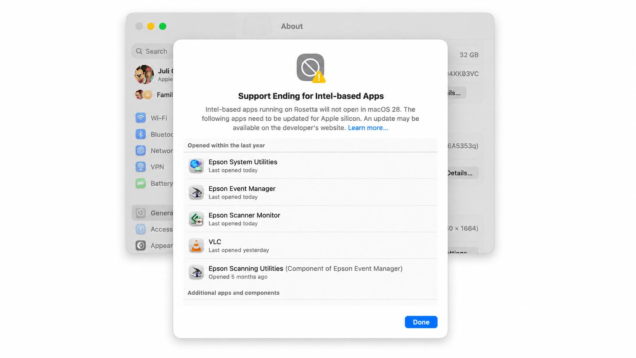This screenshot has height=358, width=636.
Task: Click the green full-screen window button
Action: (x=163, y=26)
